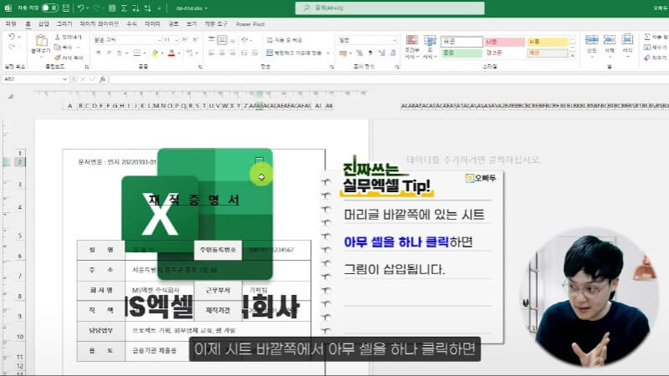The width and height of the screenshot is (669, 376).
Task: Open the number format combo box
Action: coord(366,40)
